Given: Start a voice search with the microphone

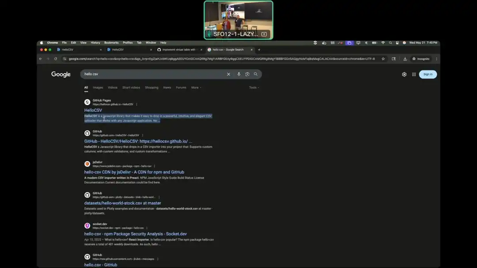Looking at the screenshot, I should [239, 74].
